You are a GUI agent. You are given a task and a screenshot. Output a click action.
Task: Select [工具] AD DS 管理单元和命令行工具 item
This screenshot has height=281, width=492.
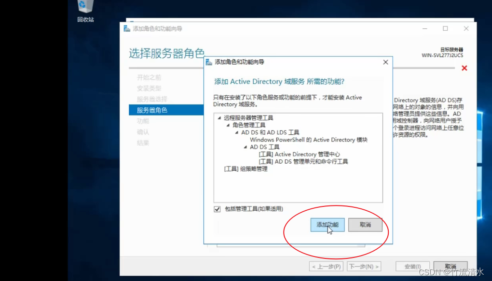(x=303, y=162)
